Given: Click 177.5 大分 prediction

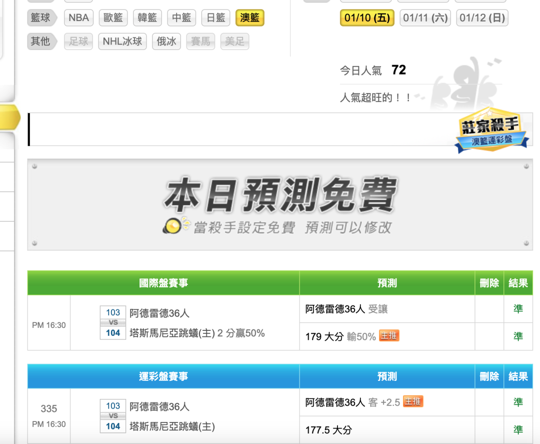Looking at the screenshot, I should tap(328, 430).
